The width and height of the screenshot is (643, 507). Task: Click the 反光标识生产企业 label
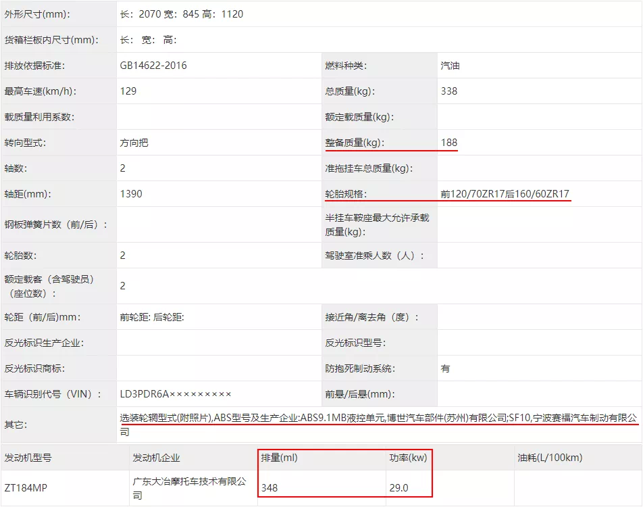(x=44, y=343)
